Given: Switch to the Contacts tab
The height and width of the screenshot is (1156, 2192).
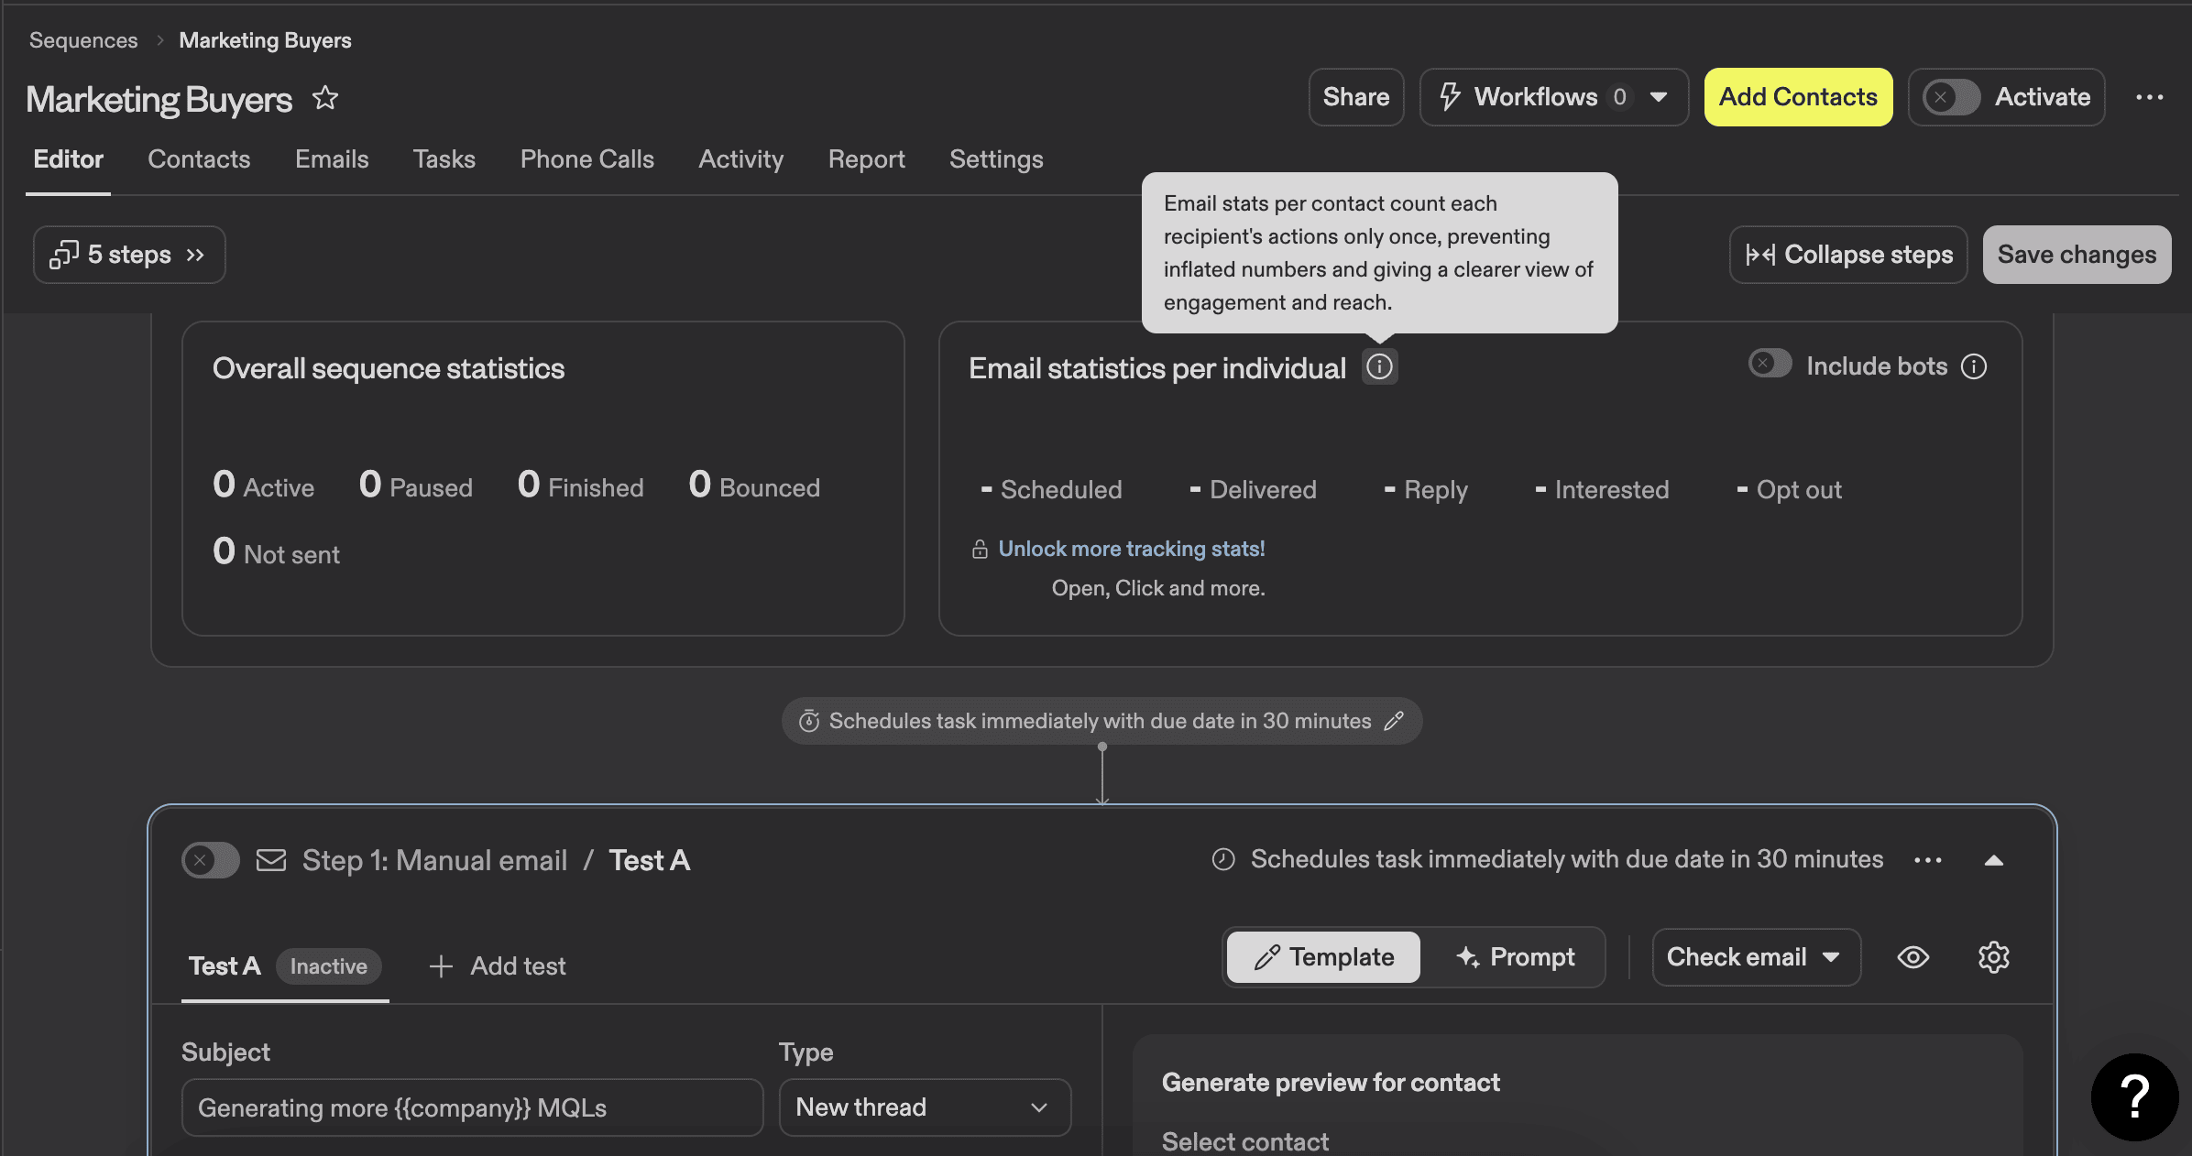Looking at the screenshot, I should click(x=199, y=159).
